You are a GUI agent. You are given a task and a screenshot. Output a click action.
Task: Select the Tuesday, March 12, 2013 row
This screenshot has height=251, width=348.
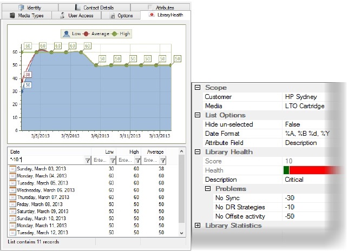click(88, 233)
